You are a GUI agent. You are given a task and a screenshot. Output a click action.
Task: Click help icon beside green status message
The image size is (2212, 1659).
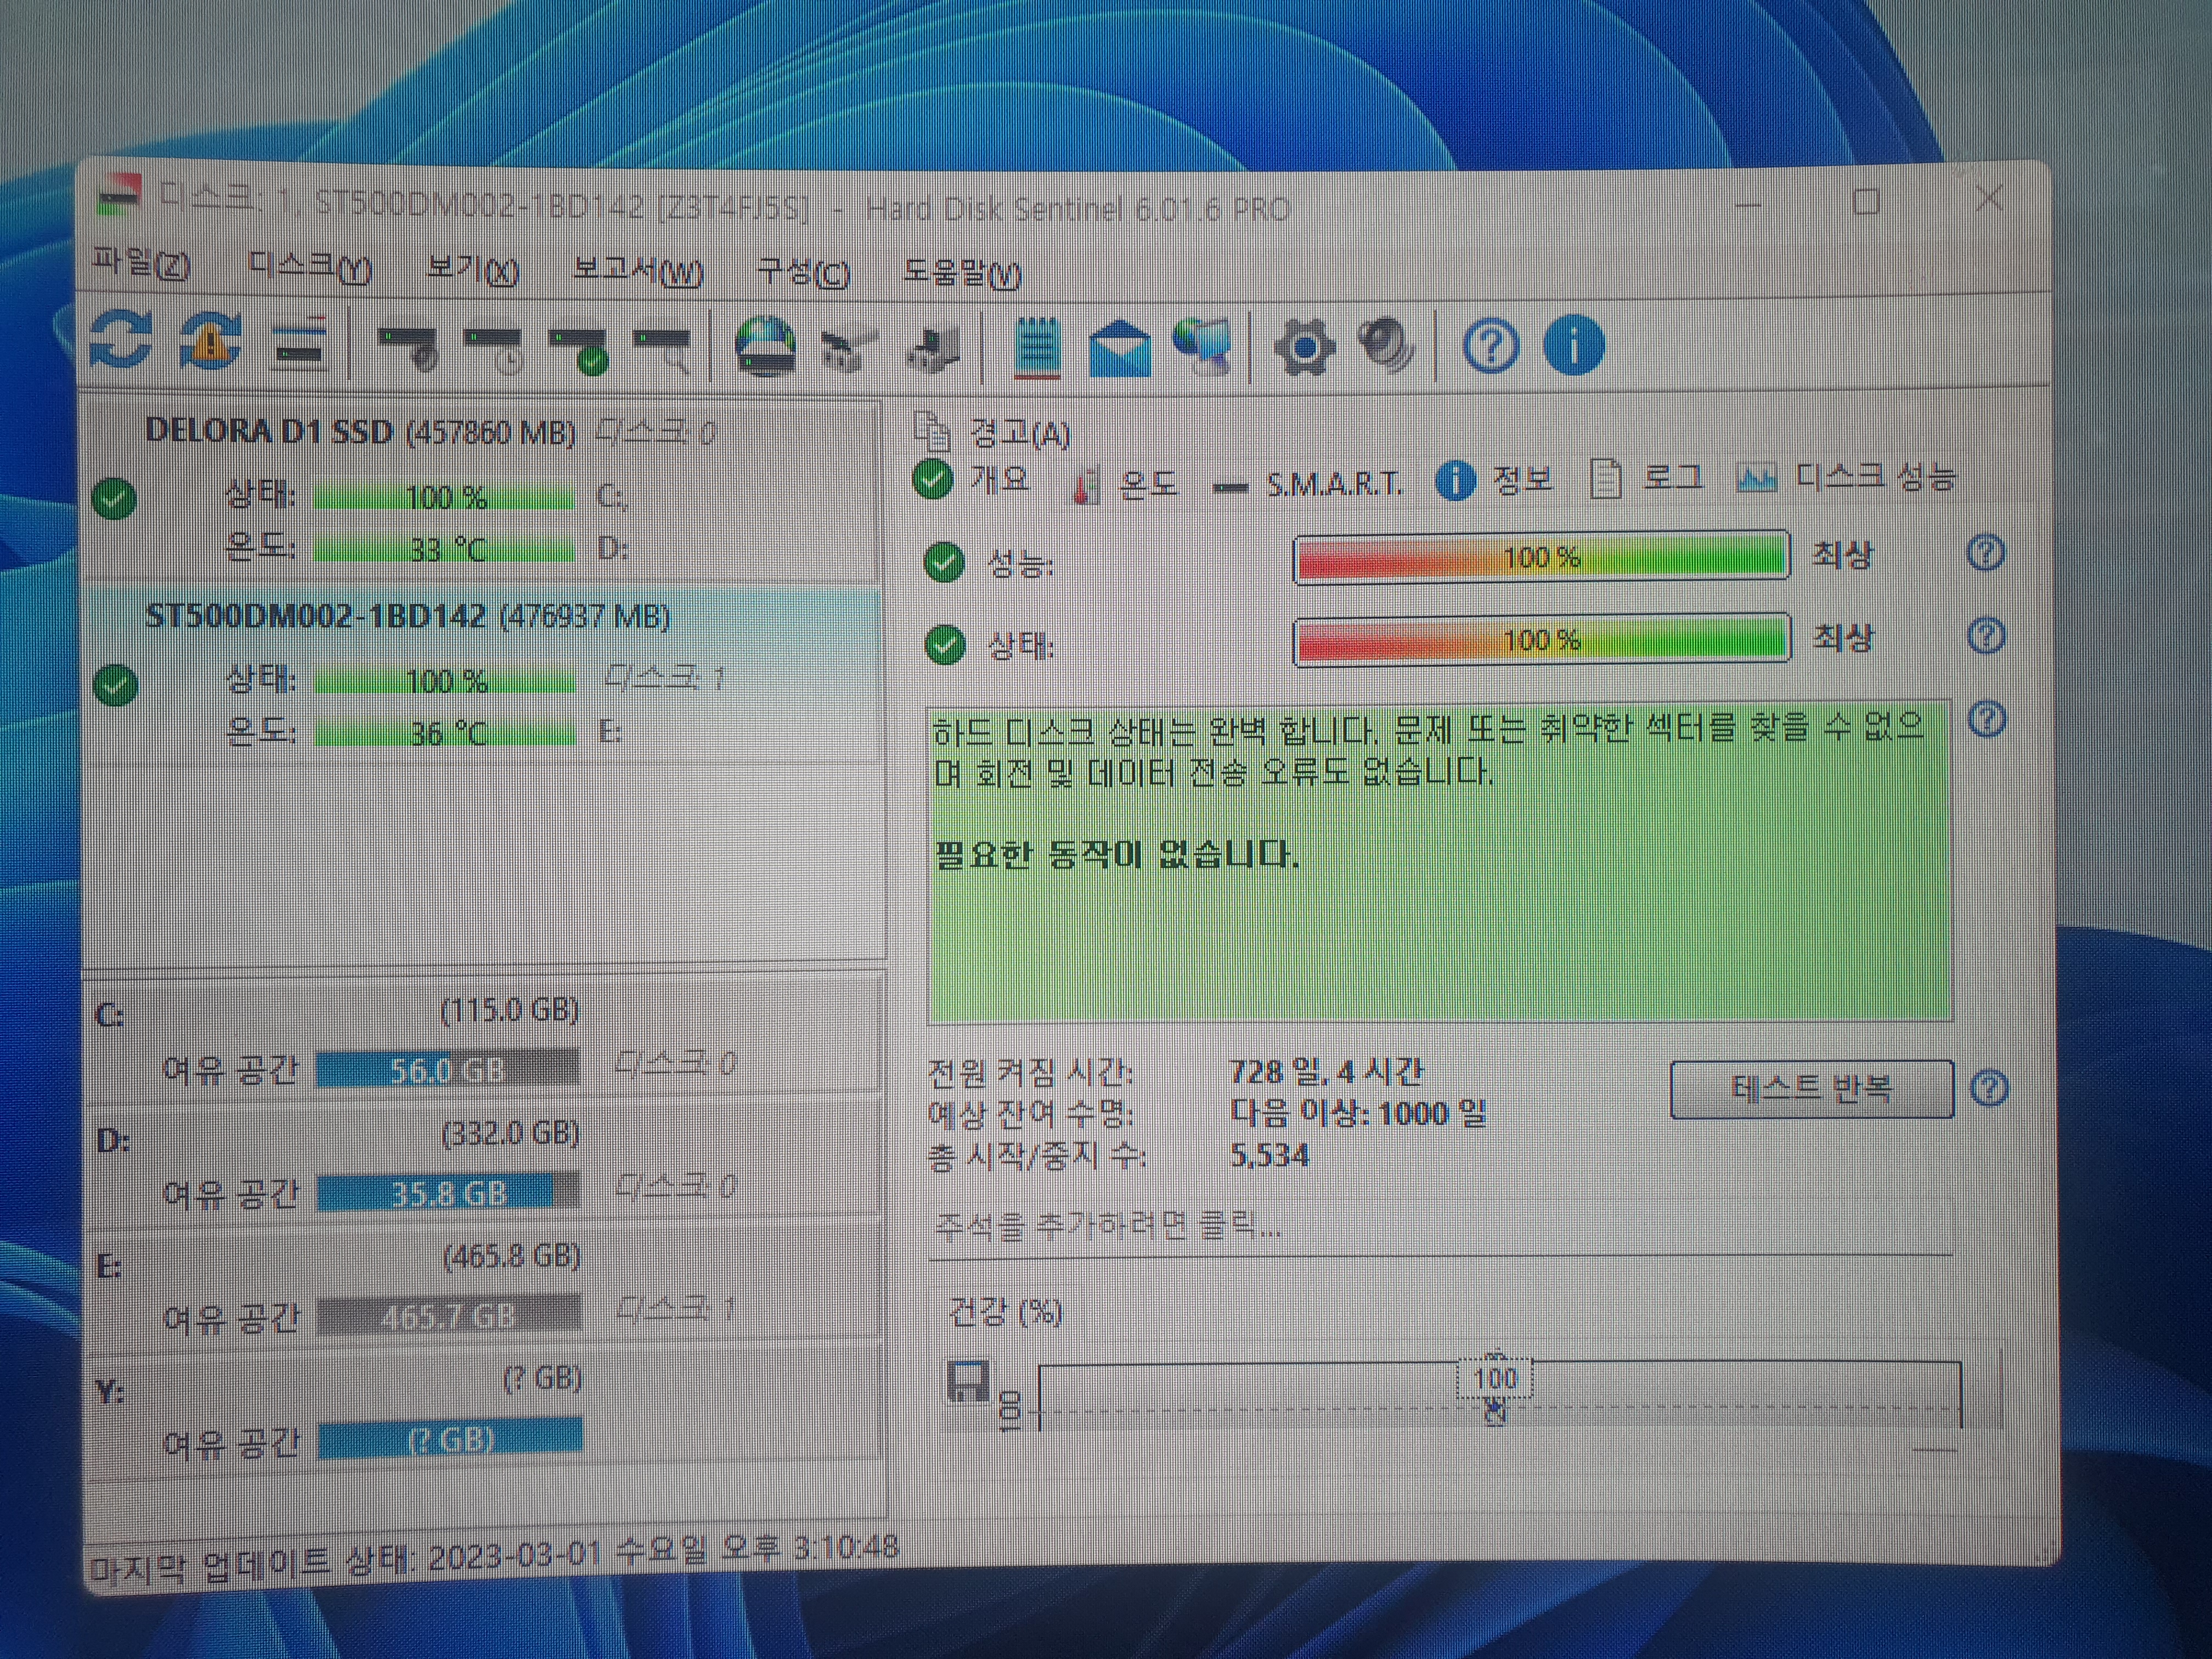click(1987, 719)
